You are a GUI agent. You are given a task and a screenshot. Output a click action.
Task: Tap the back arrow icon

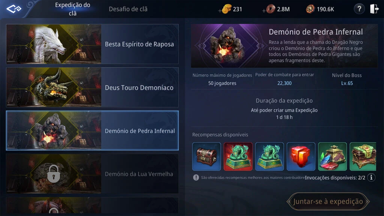14,9
